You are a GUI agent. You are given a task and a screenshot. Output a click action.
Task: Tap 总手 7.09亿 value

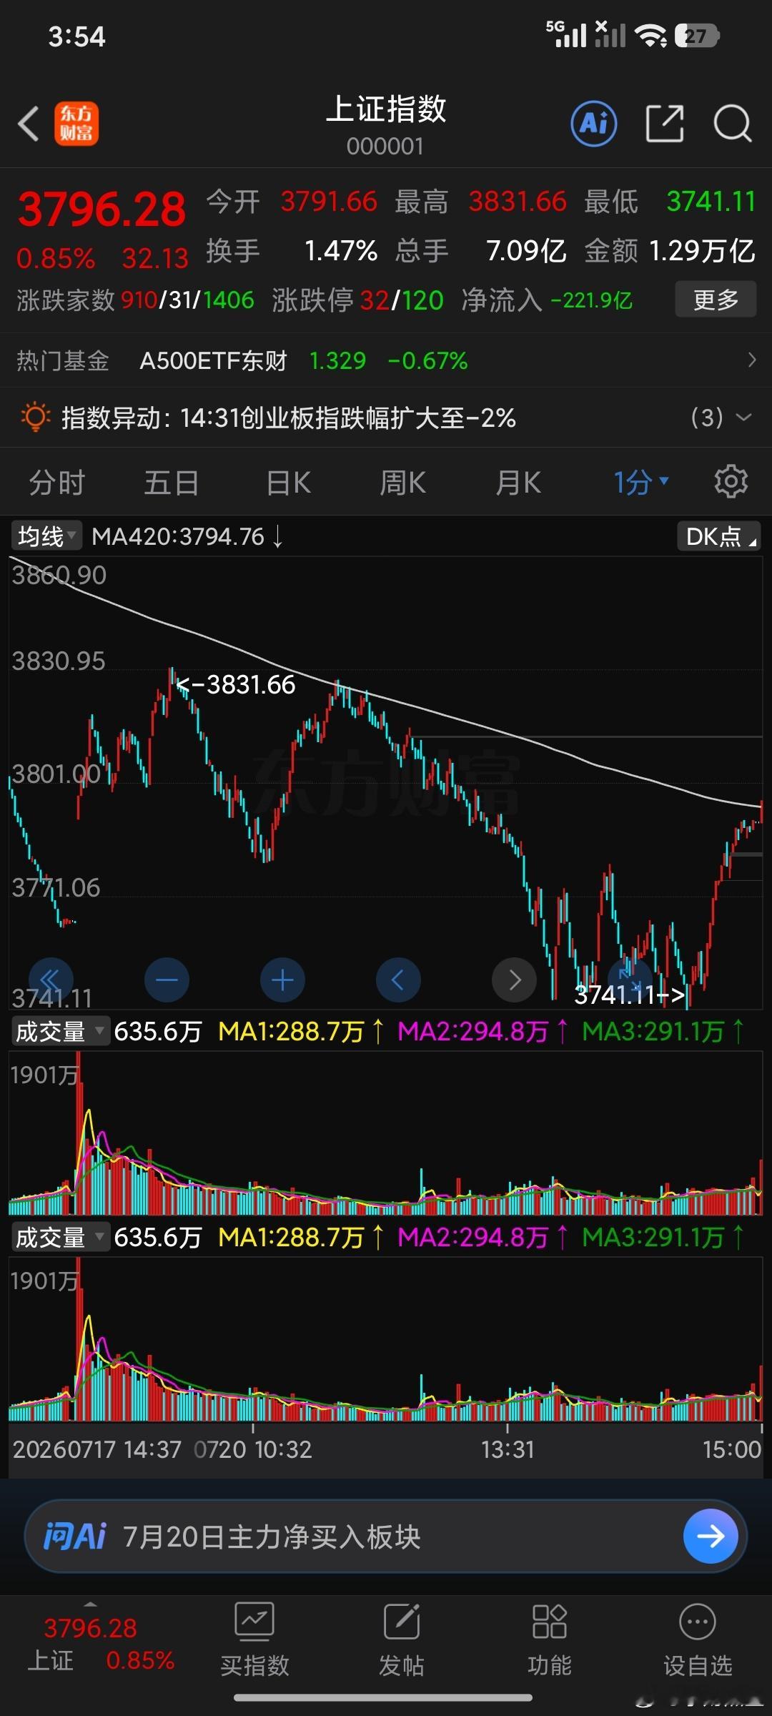(526, 251)
